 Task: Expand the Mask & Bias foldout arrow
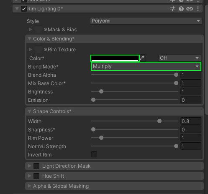click(30, 29)
